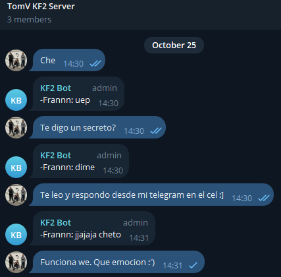The width and height of the screenshot is (281, 277).
Task: Click user avatar beside Funciona we message
Action: (x=16, y=262)
